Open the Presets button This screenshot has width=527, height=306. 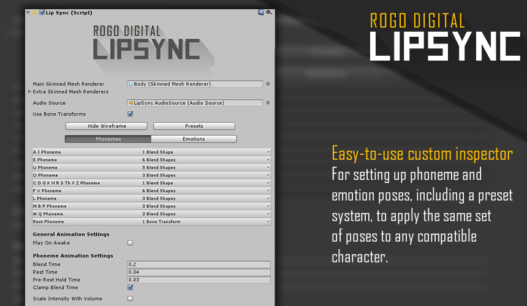[x=194, y=126]
